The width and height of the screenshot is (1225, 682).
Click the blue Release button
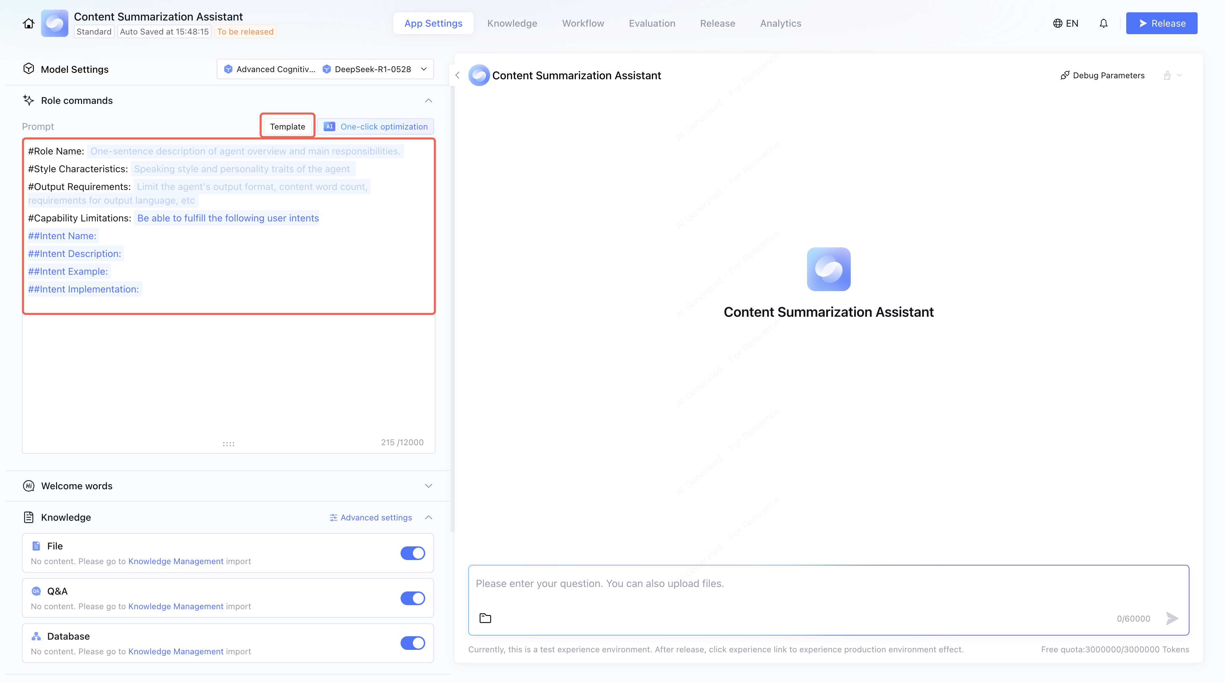pyautogui.click(x=1161, y=23)
